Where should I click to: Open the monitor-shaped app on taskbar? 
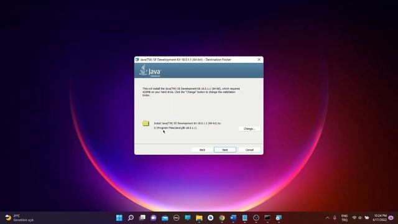188,218
